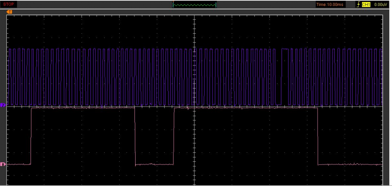This screenshot has height=186, width=392.
Task: Click the 0.00uV trigger level readout
Action: tap(381, 5)
